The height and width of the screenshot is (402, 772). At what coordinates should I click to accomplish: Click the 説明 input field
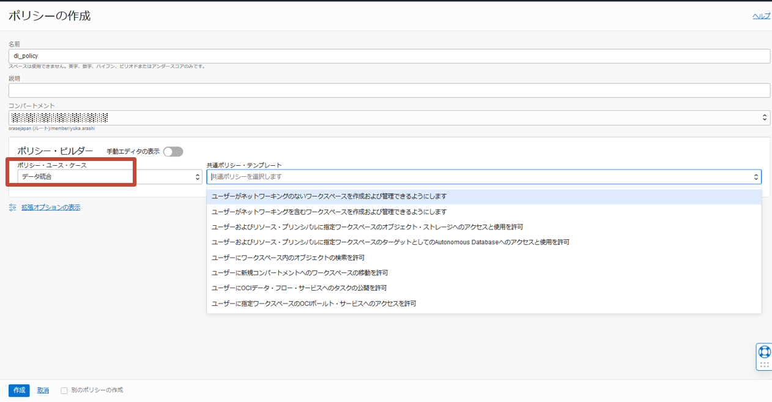[x=389, y=91]
